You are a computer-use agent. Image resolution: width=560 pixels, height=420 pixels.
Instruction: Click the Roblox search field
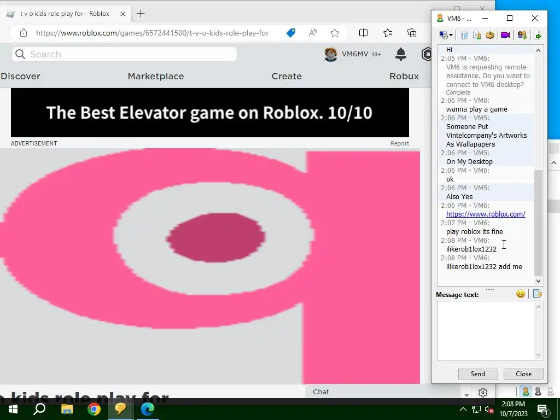[x=124, y=54]
